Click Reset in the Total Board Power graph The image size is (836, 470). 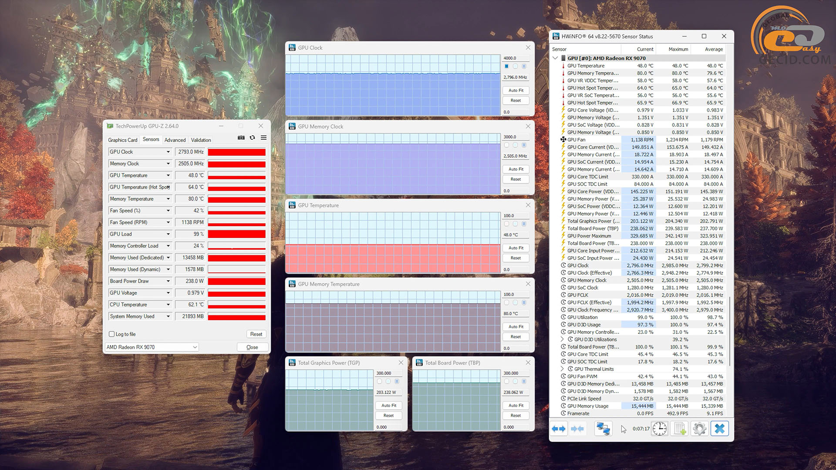(516, 416)
